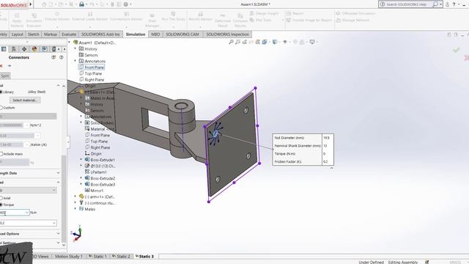The image size is (469, 264).
Task: Select the Library material radio button
Action: [1, 92]
